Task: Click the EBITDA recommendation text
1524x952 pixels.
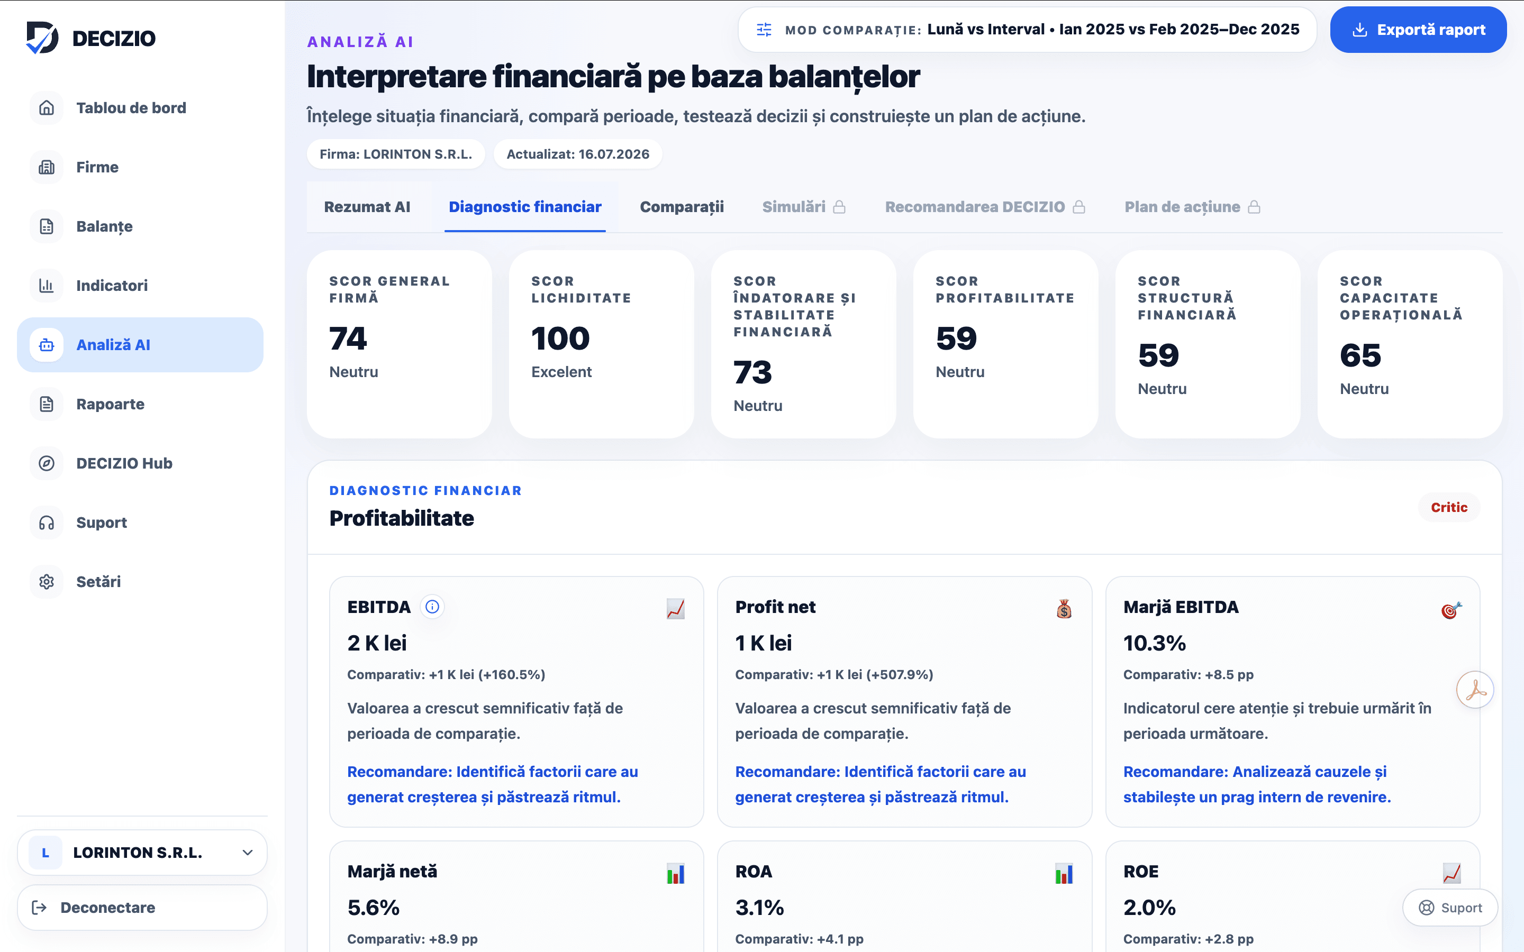Action: tap(493, 784)
